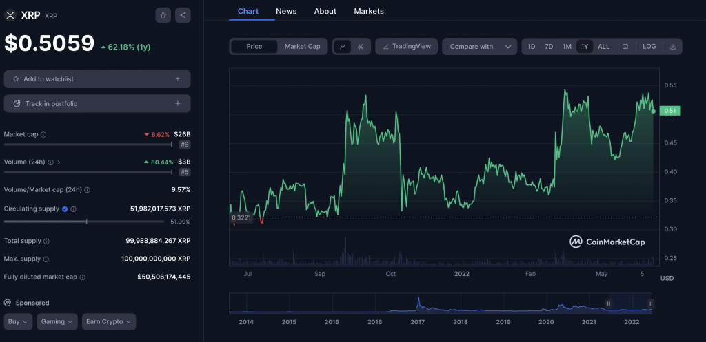This screenshot has height=342, width=706.
Task: Set chart range to 7D
Action: click(x=549, y=46)
